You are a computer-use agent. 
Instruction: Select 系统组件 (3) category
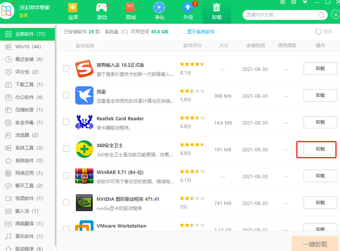27,161
